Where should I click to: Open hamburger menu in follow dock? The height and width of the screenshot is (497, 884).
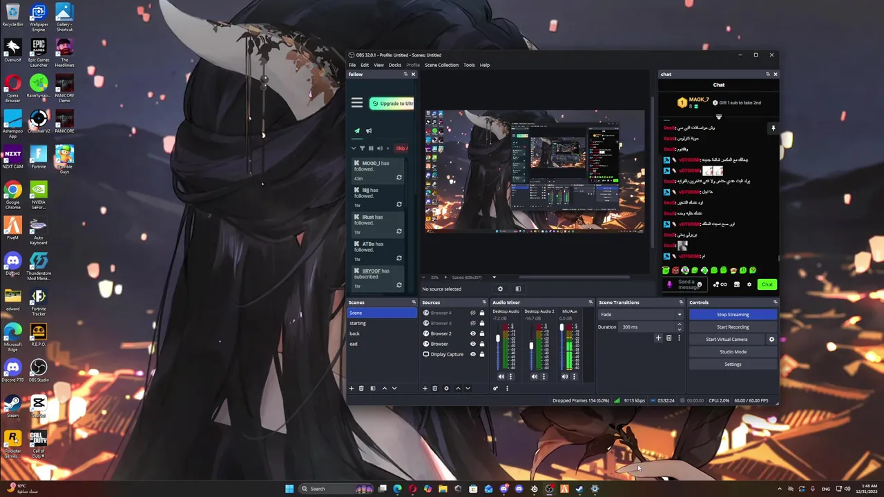[357, 103]
